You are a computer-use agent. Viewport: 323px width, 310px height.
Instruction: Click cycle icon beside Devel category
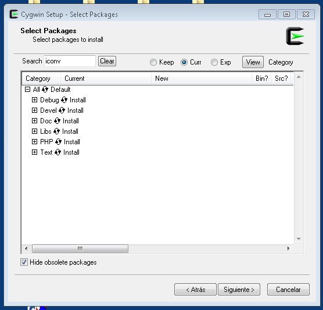pos(62,111)
